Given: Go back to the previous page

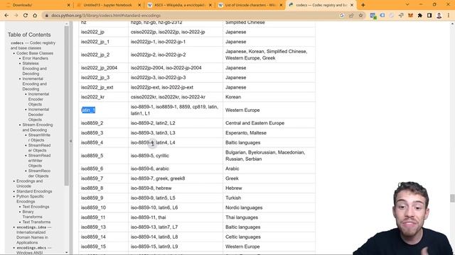Looking at the screenshot, I should pos(6,16).
